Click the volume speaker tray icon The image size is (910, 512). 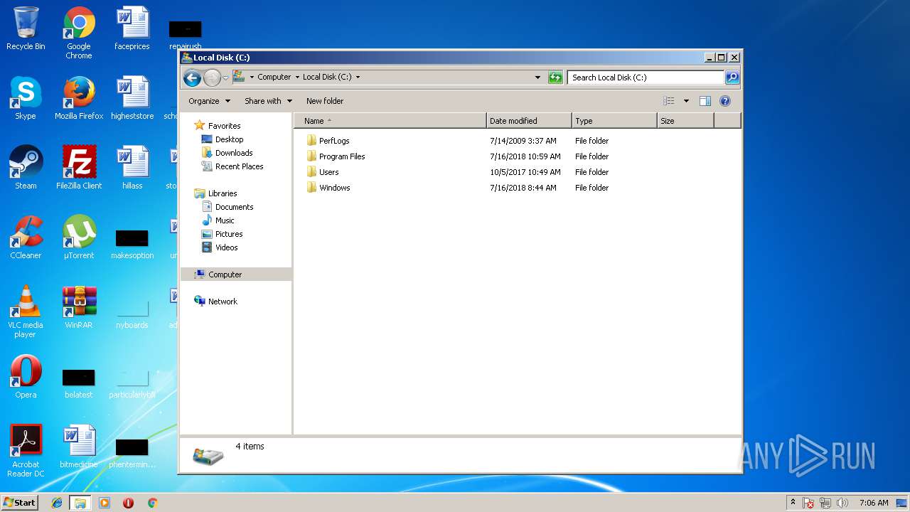(842, 503)
